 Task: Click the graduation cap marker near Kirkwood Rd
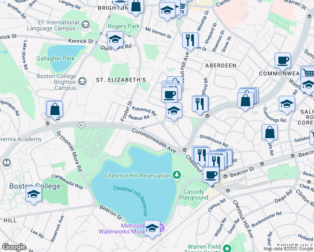click(x=174, y=111)
